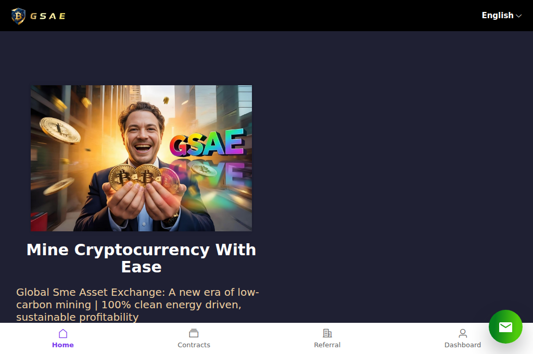
Task: Click the flying bitcoin coin in banner
Action: [60, 130]
